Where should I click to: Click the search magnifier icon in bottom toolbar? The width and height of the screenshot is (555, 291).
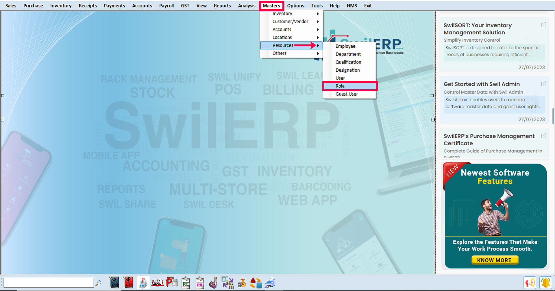98,283
